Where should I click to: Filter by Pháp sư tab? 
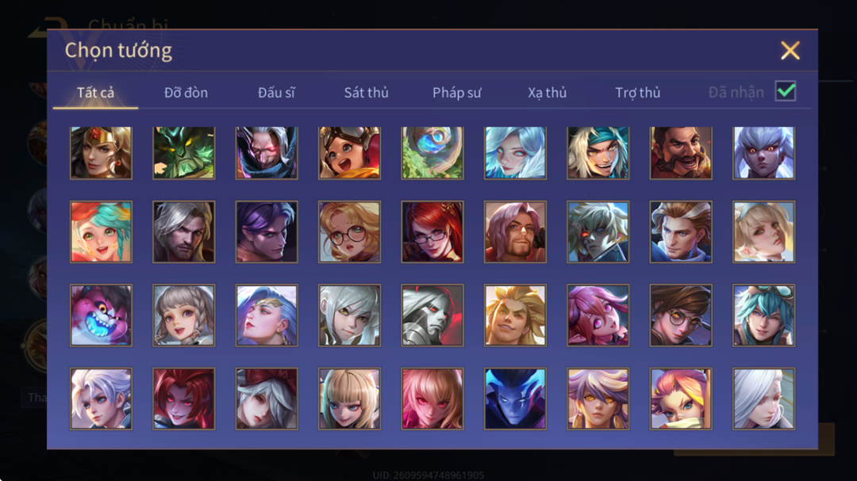[x=457, y=92]
